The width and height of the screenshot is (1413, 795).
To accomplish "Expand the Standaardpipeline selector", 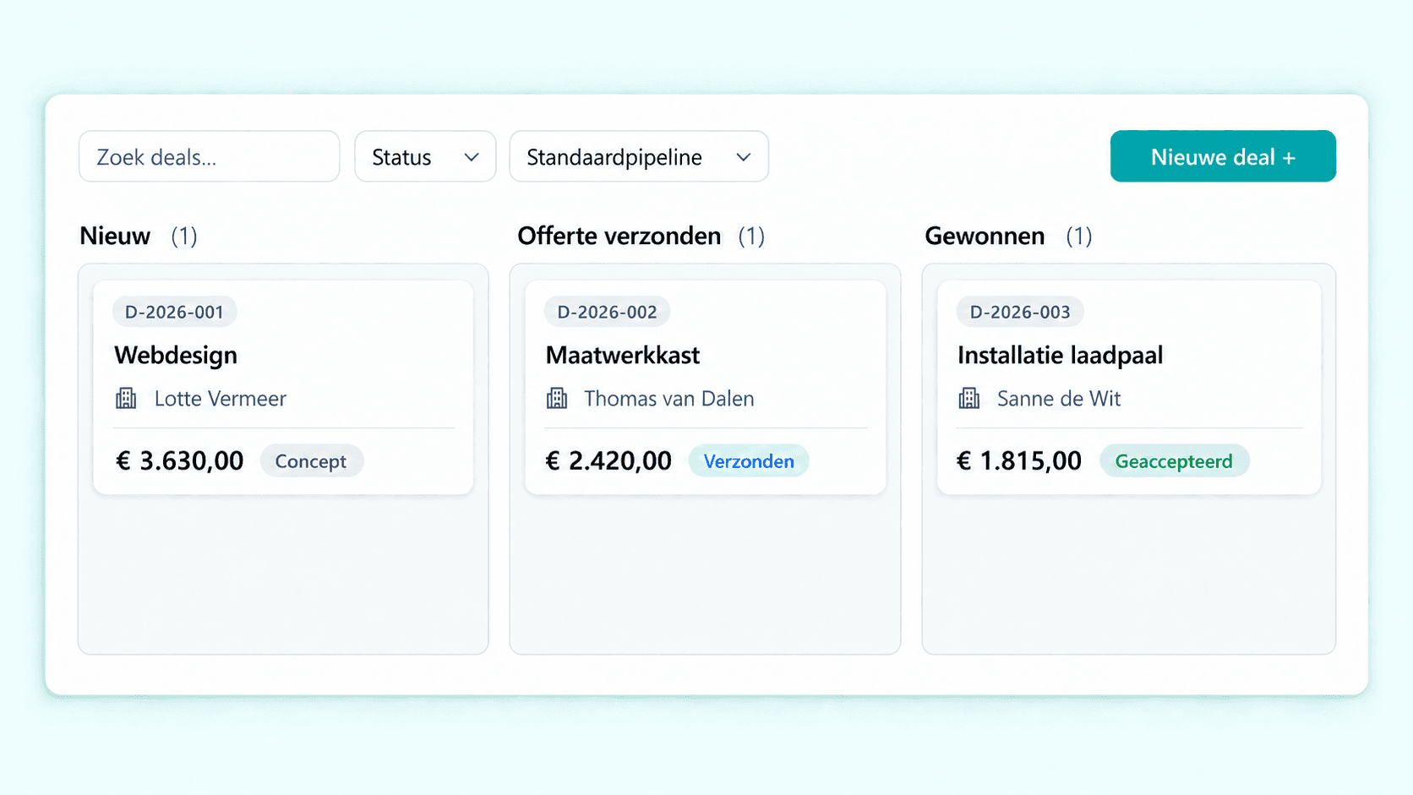I will [x=639, y=156].
